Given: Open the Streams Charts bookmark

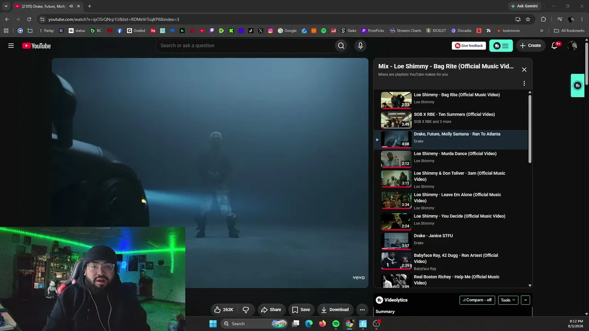Looking at the screenshot, I should click(405, 31).
